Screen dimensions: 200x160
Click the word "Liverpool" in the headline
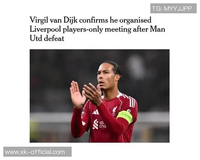coord(45,29)
